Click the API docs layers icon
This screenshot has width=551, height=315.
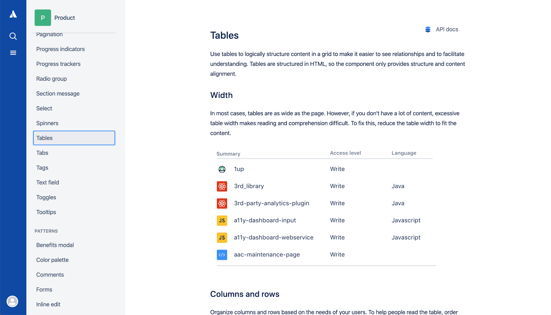click(x=428, y=29)
